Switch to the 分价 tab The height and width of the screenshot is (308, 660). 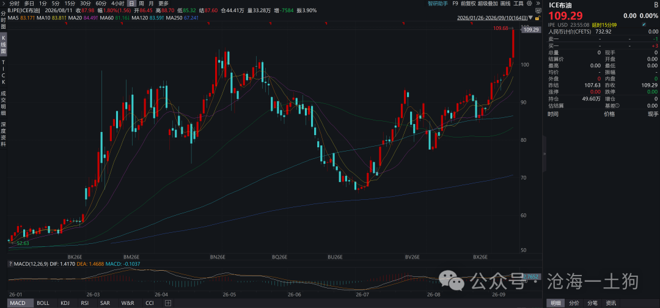pos(574,303)
